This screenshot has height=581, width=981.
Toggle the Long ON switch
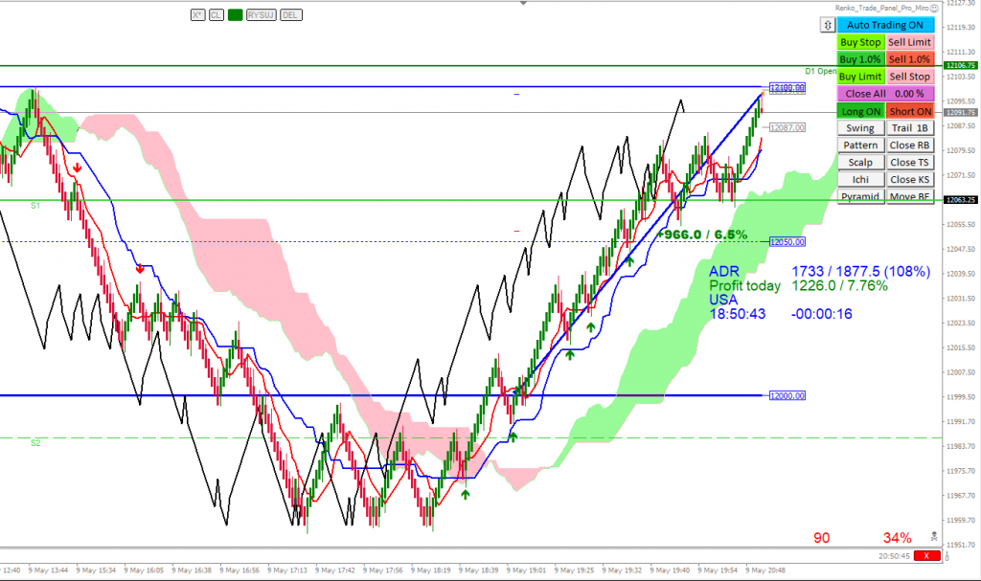click(859, 111)
